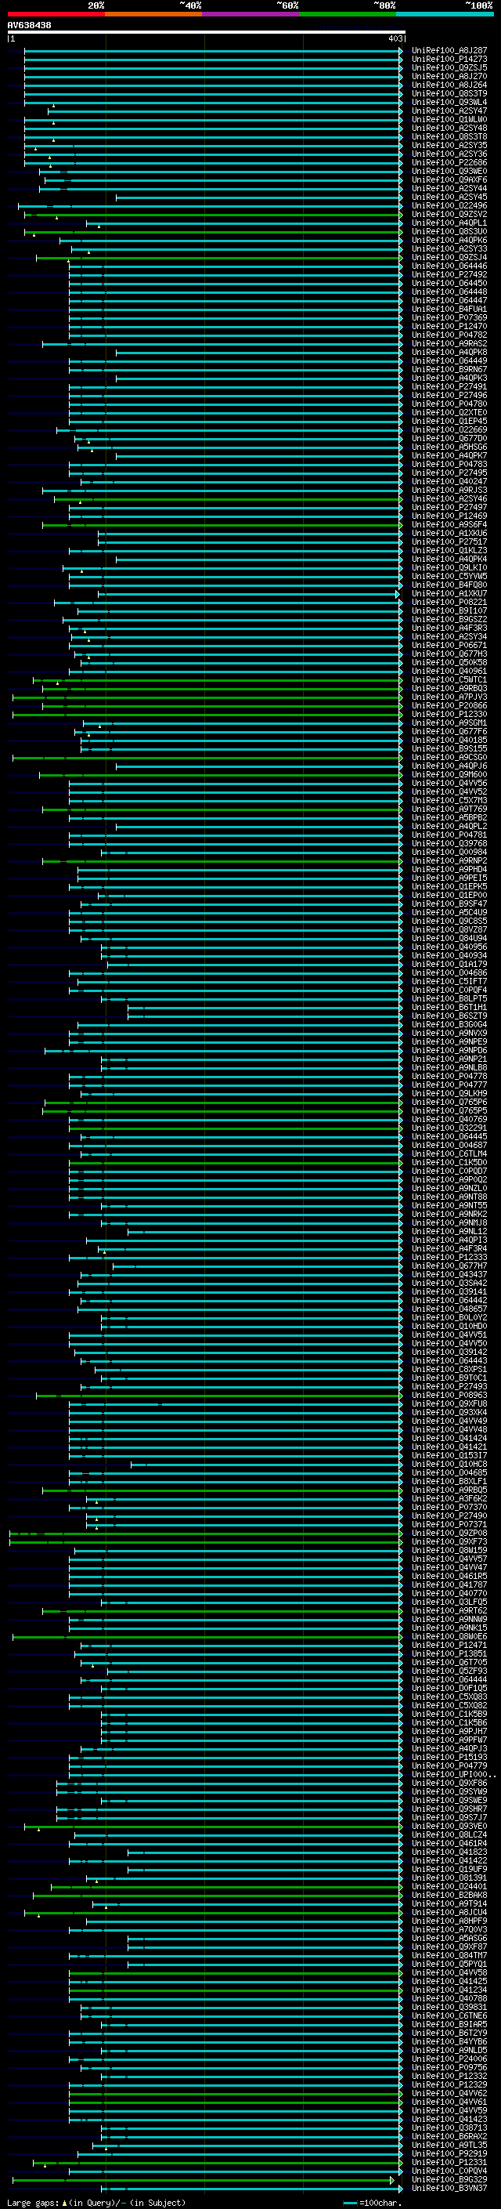Select hit label UniRef100_B6RAX2
Image resolution: width=501 pixels, height=2209 pixels.
pos(449,2136)
